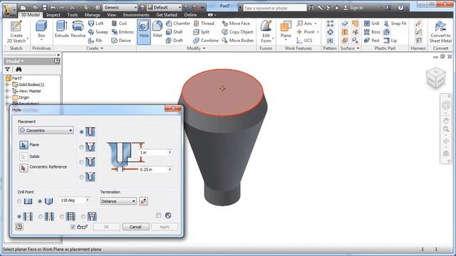Select tapped hole radio option

(62, 216)
